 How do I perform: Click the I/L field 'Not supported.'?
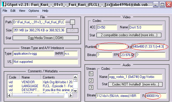coord(46,62)
